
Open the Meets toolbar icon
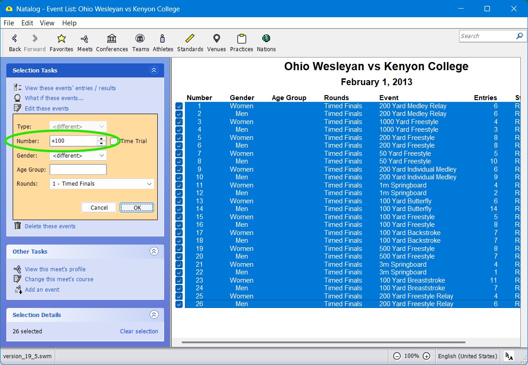(x=85, y=43)
